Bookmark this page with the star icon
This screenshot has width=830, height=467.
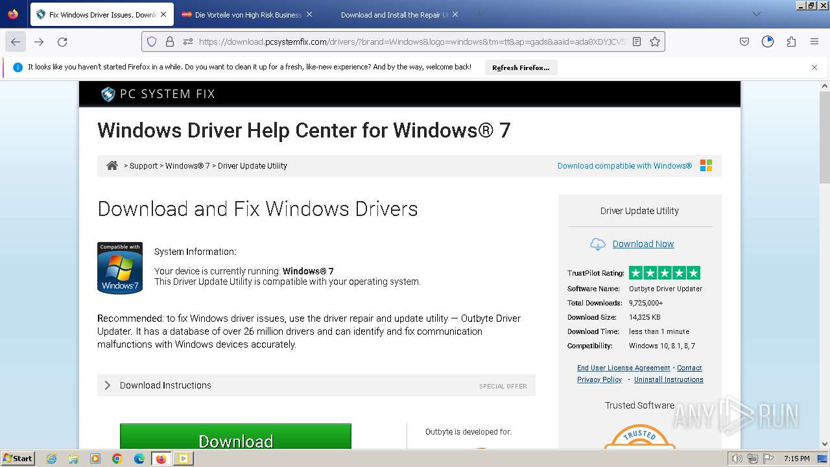point(655,42)
